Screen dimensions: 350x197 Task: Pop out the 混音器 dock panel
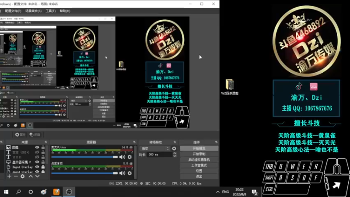(x=134, y=142)
